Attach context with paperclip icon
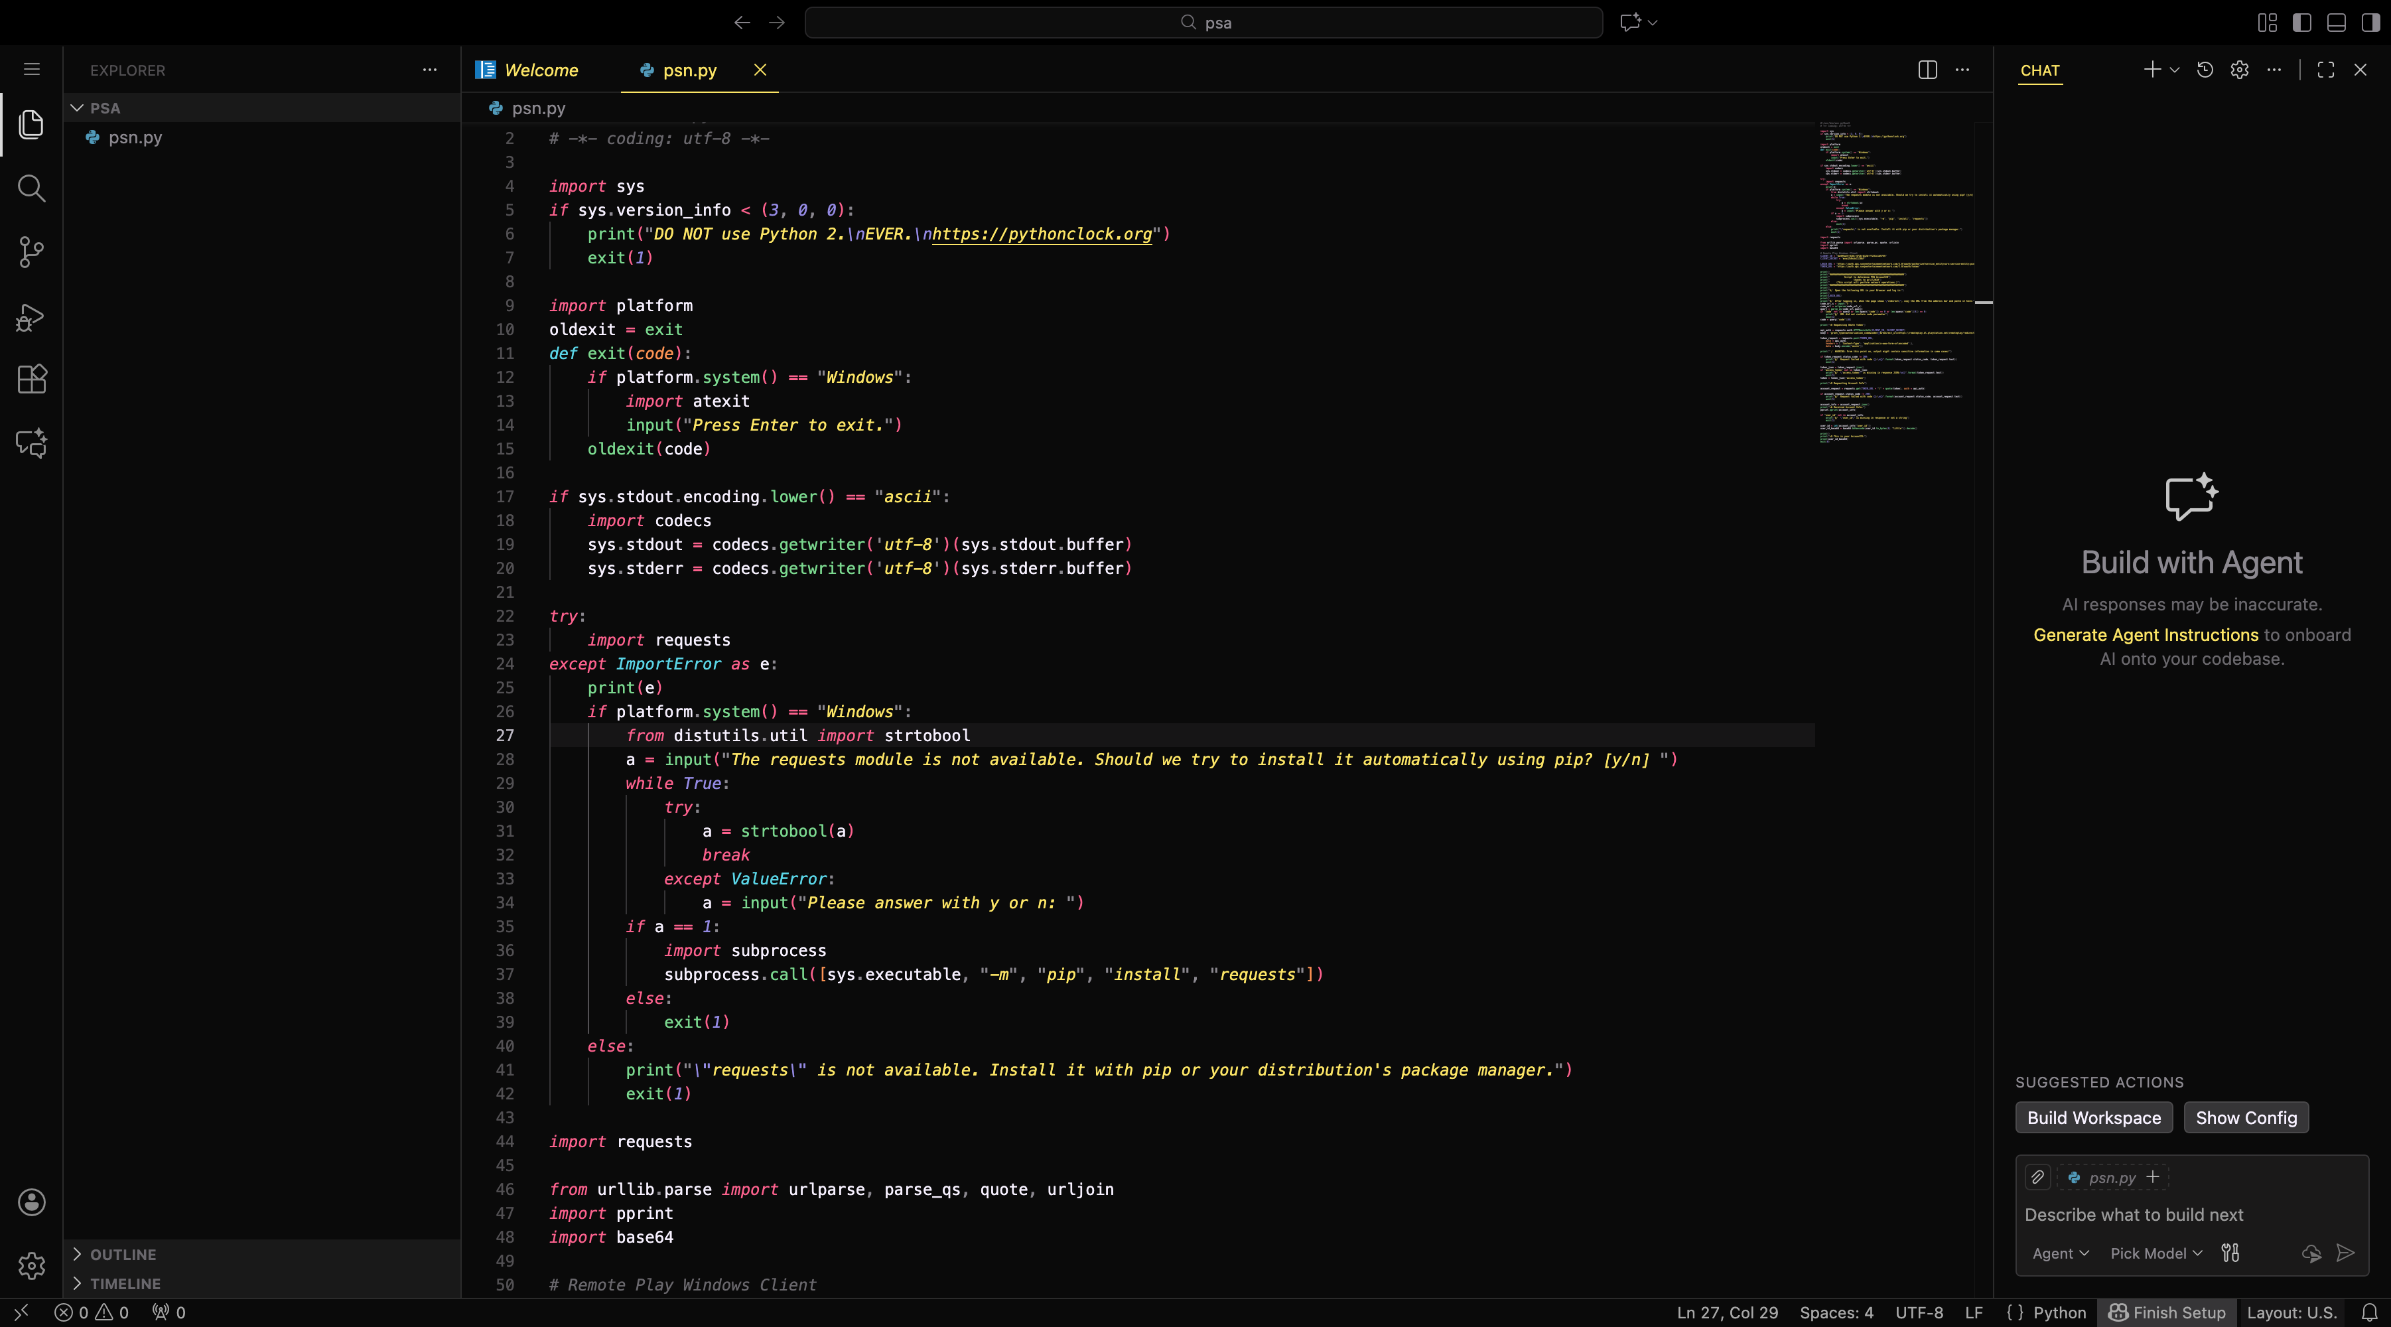The image size is (2391, 1327). coord(2037,1176)
